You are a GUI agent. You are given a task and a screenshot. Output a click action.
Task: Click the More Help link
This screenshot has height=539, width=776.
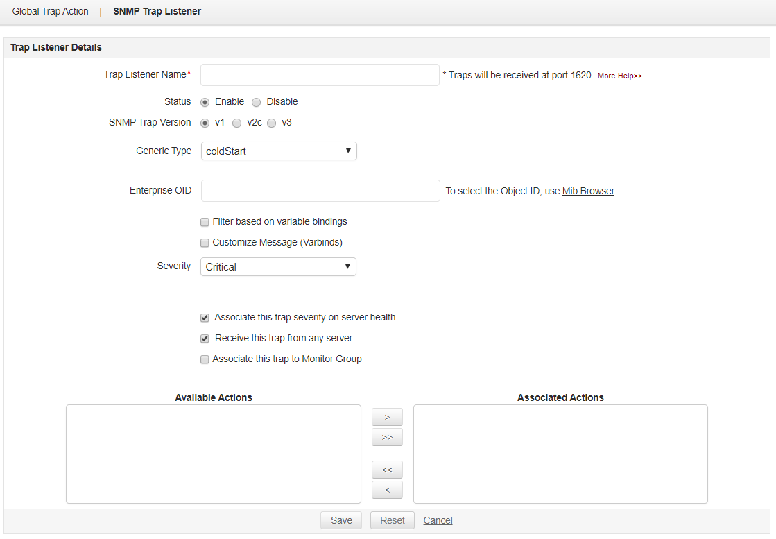point(620,76)
